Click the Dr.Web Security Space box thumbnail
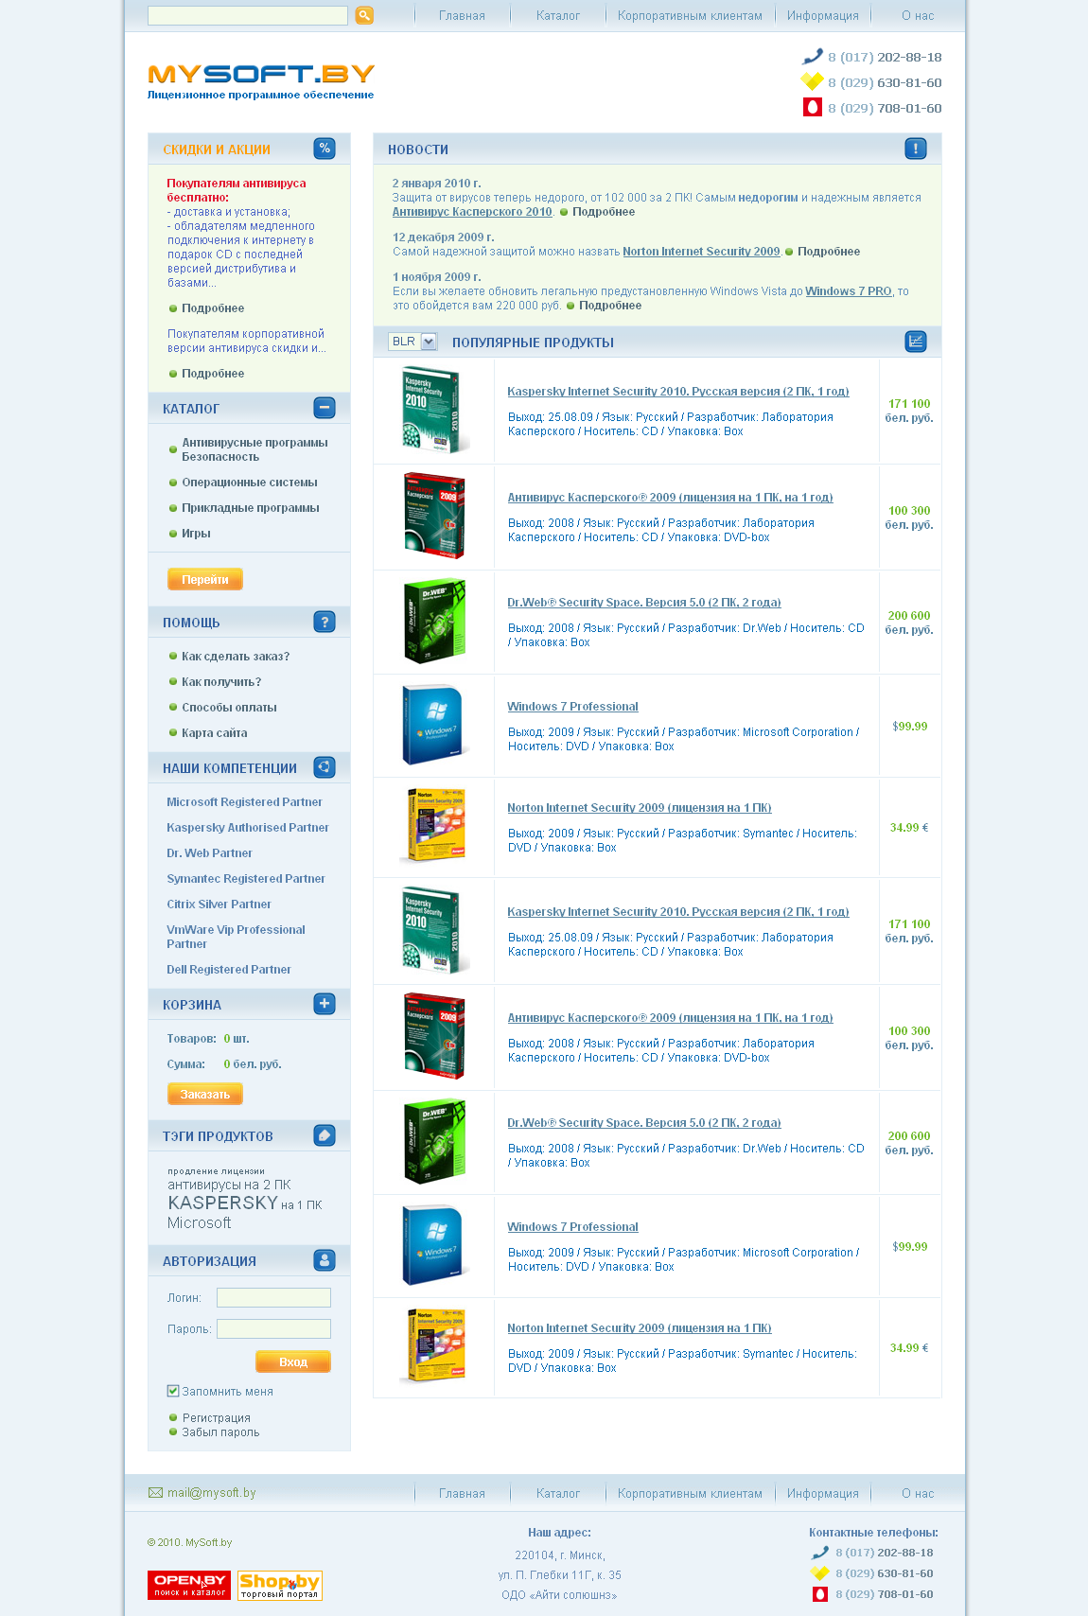Viewport: 1088px width, 1616px height. point(434,622)
